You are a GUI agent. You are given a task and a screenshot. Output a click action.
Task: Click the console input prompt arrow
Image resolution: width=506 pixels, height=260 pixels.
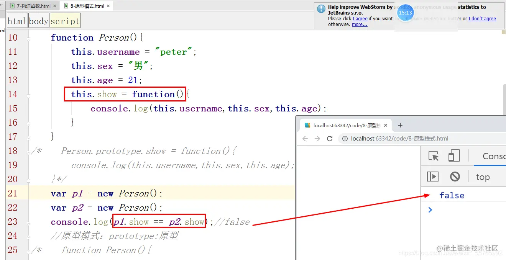point(430,209)
